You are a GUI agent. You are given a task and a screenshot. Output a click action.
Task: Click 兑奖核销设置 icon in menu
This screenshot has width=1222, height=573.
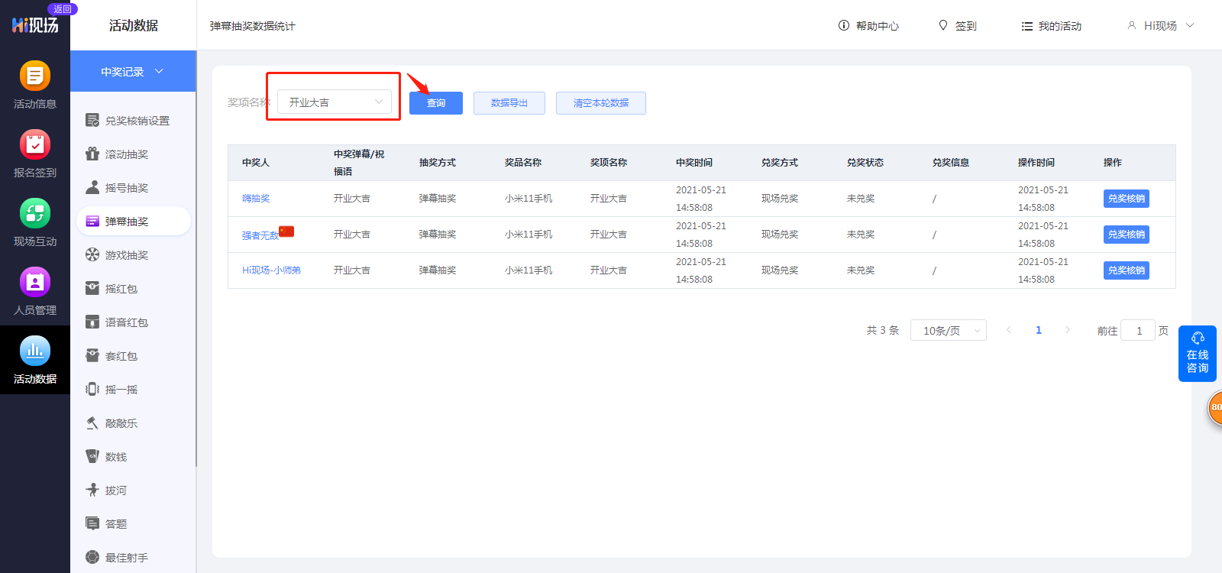(92, 120)
